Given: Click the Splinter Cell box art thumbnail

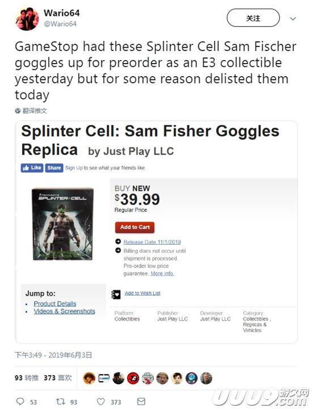Looking at the screenshot, I should (x=63, y=224).
